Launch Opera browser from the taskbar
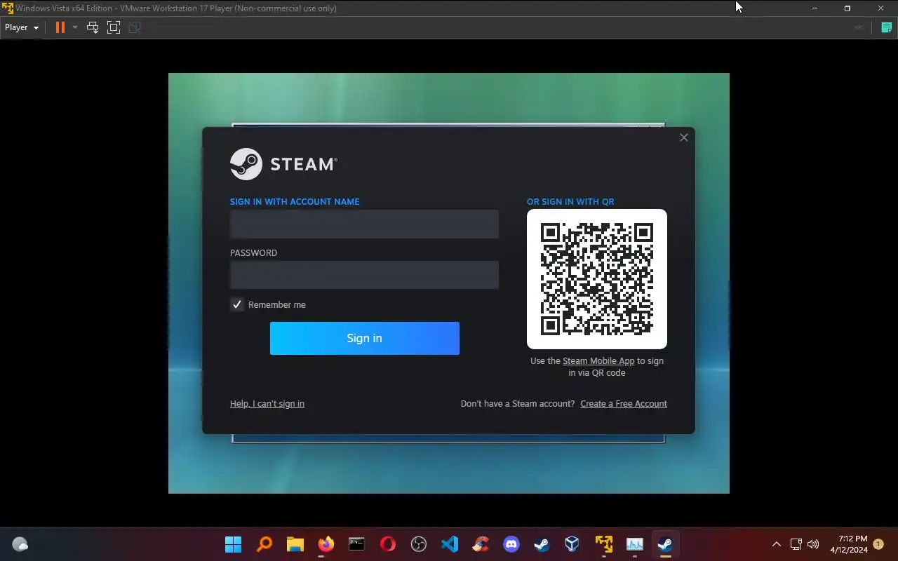Screen dimensions: 898x561 click(x=387, y=544)
